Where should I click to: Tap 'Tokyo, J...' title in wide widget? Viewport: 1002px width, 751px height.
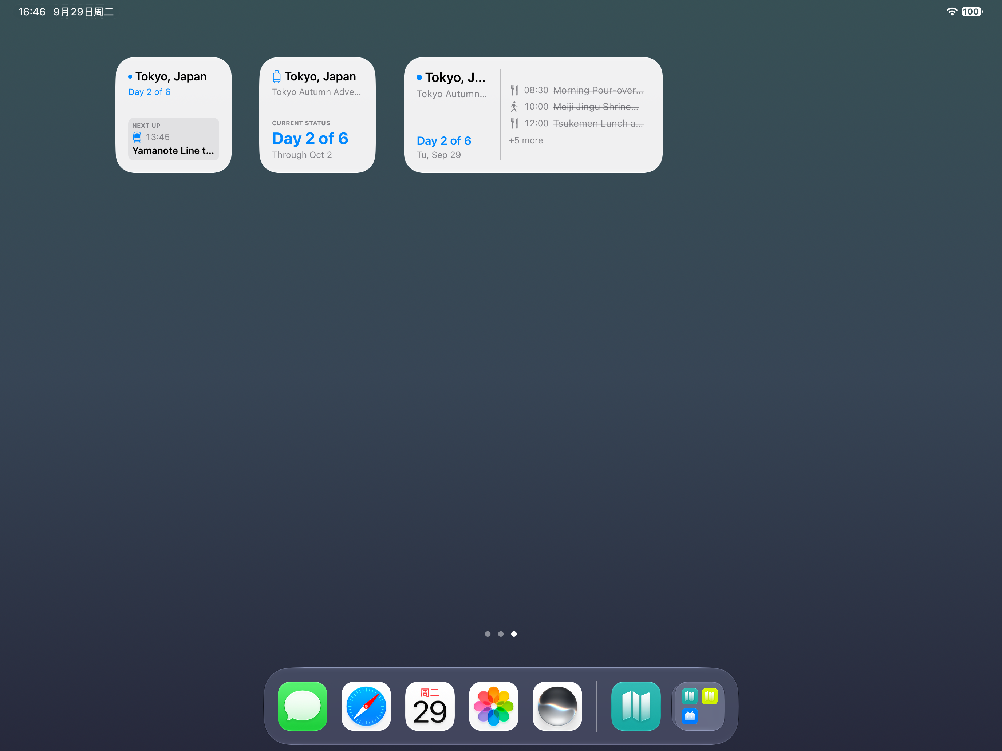455,78
